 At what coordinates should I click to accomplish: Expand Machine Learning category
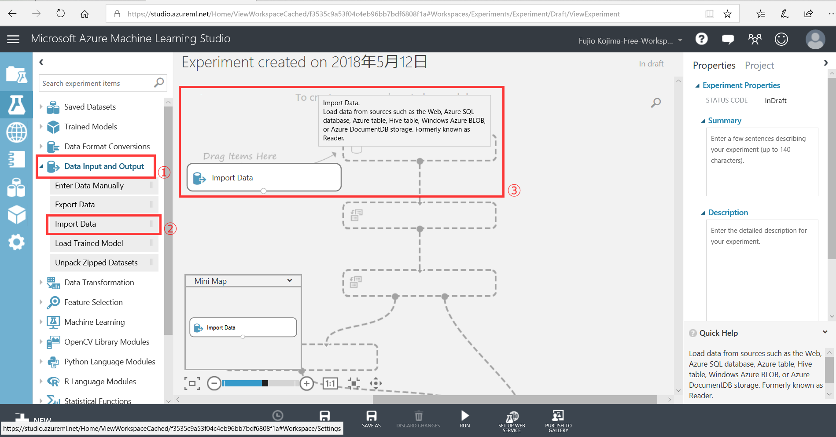[x=41, y=322]
